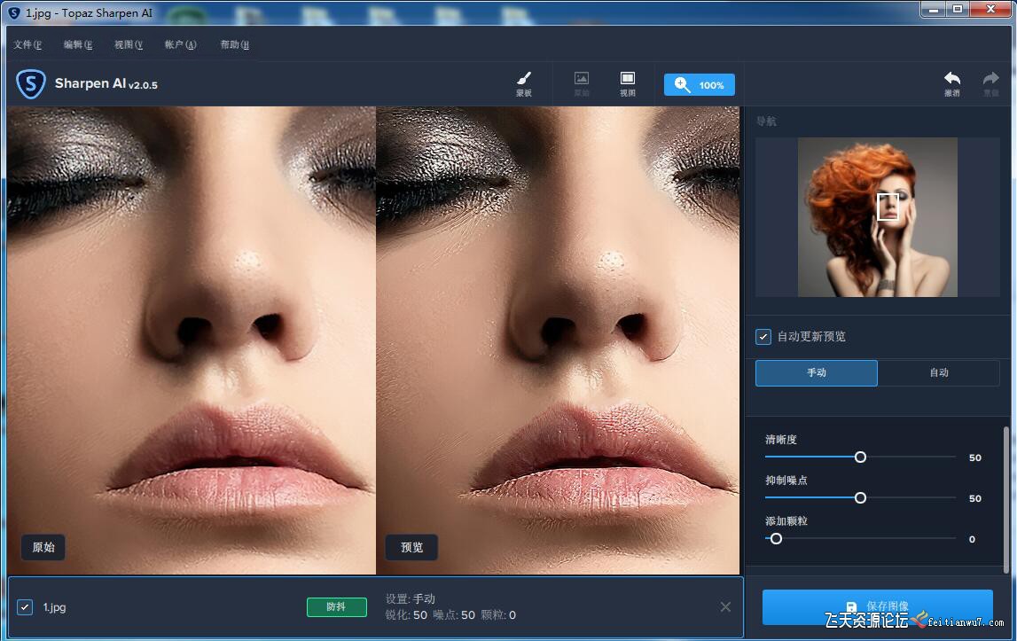Click the title bar app icon
The height and width of the screenshot is (641, 1017).
pyautogui.click(x=13, y=13)
